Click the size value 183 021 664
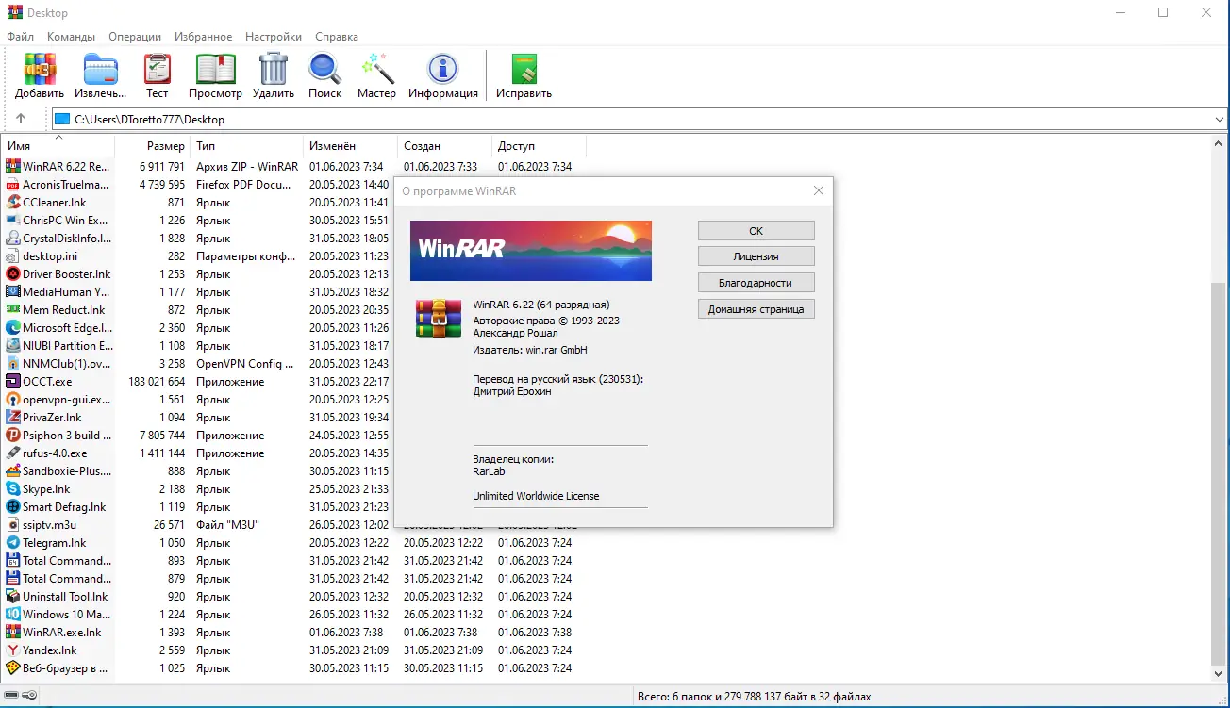The width and height of the screenshot is (1230, 708). [x=157, y=382]
